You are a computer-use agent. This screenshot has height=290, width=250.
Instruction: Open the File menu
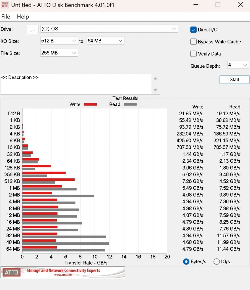click(x=6, y=17)
